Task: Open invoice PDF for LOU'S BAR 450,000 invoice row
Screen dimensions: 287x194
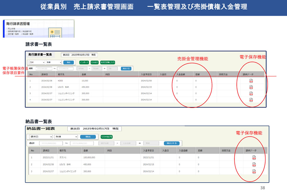Action: point(251,87)
